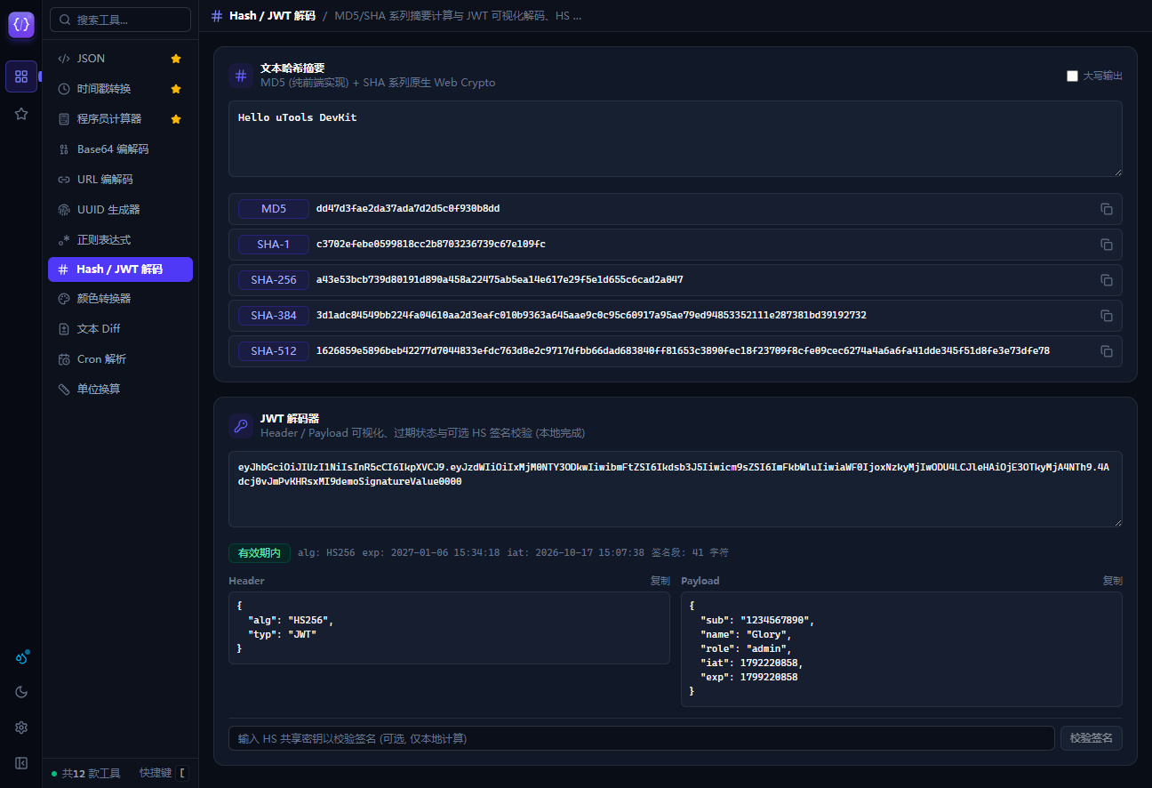The height and width of the screenshot is (788, 1152).
Task: Show favorites via the left rail star
Action: pos(21,114)
